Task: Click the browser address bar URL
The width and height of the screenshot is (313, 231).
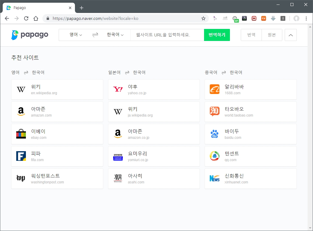Action: point(95,19)
